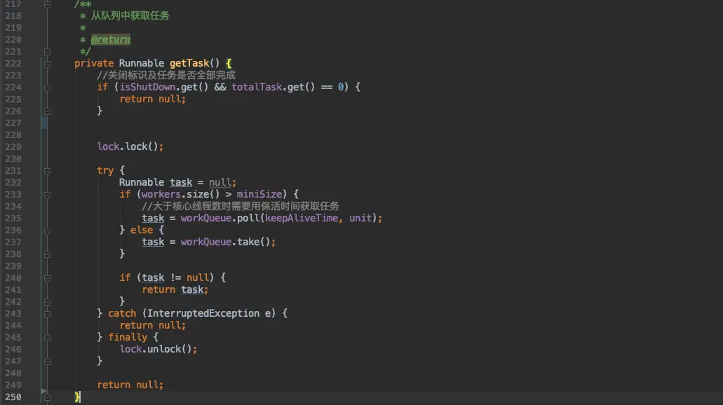The image size is (723, 405).
Task: Click the fold end marker at line 226
Action: [x=47, y=111]
